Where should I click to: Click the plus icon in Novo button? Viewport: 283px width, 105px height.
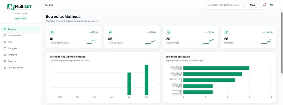pos(248,5)
